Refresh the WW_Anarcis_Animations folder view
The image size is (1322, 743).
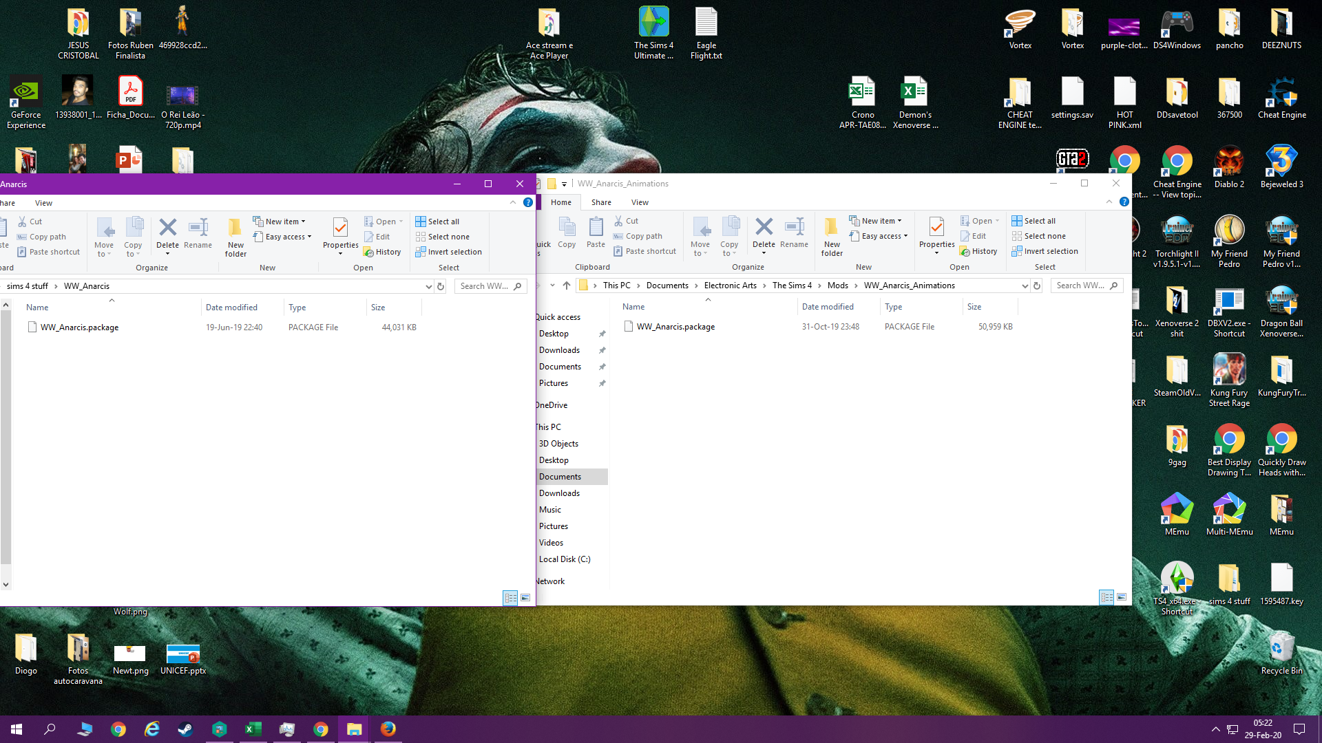click(x=1037, y=286)
